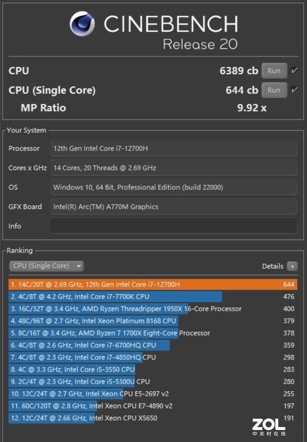Image resolution: width=307 pixels, height=442 pixels.
Task: Toggle the CPU Single Core checkbox
Action: tap(295, 90)
